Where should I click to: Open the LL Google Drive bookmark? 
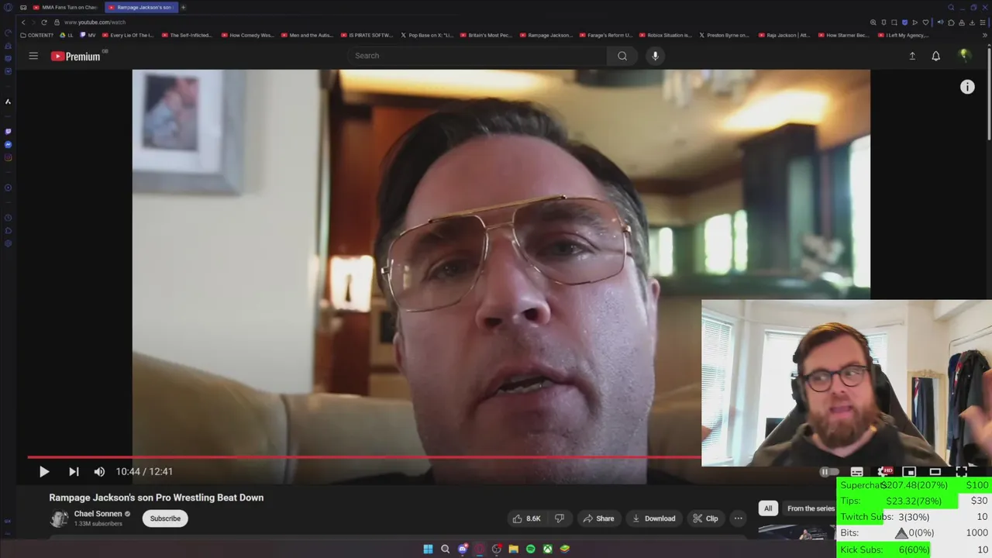click(x=67, y=35)
